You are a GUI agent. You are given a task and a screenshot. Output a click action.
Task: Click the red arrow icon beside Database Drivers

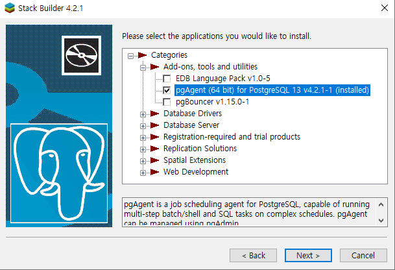pyautogui.click(x=154, y=114)
